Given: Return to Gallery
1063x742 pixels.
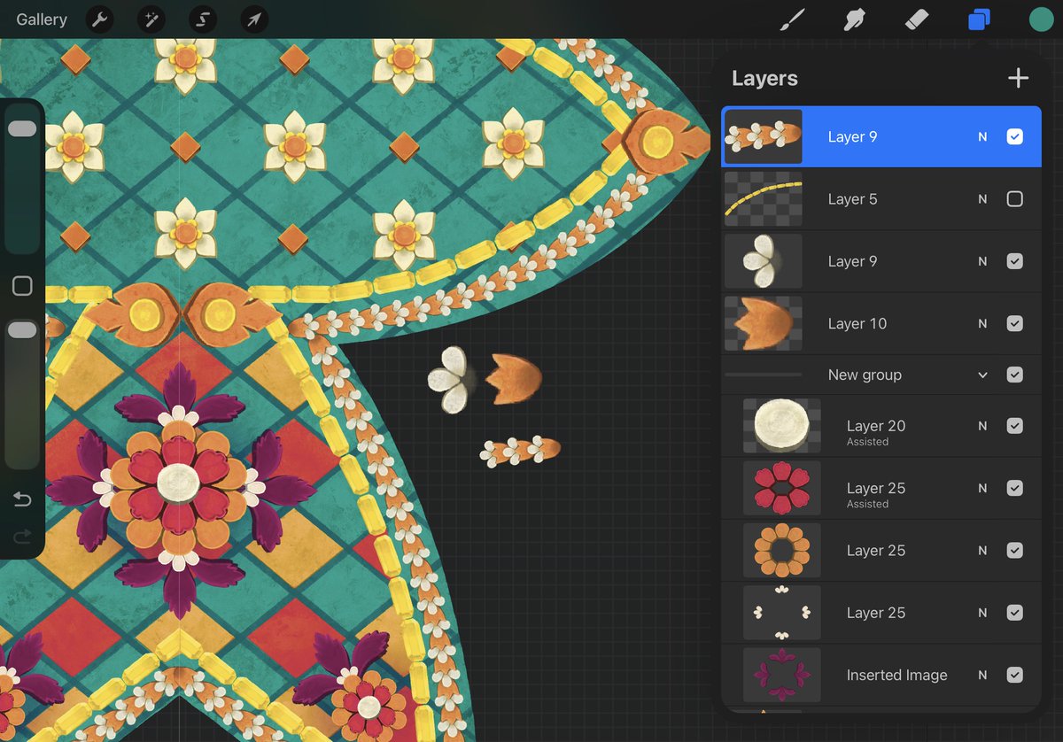Looking at the screenshot, I should click(x=42, y=19).
